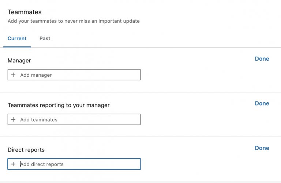Viewport: 281px width, 183px height.
Task: Click the 'Add teammates' placeholder text
Action: coord(39,119)
